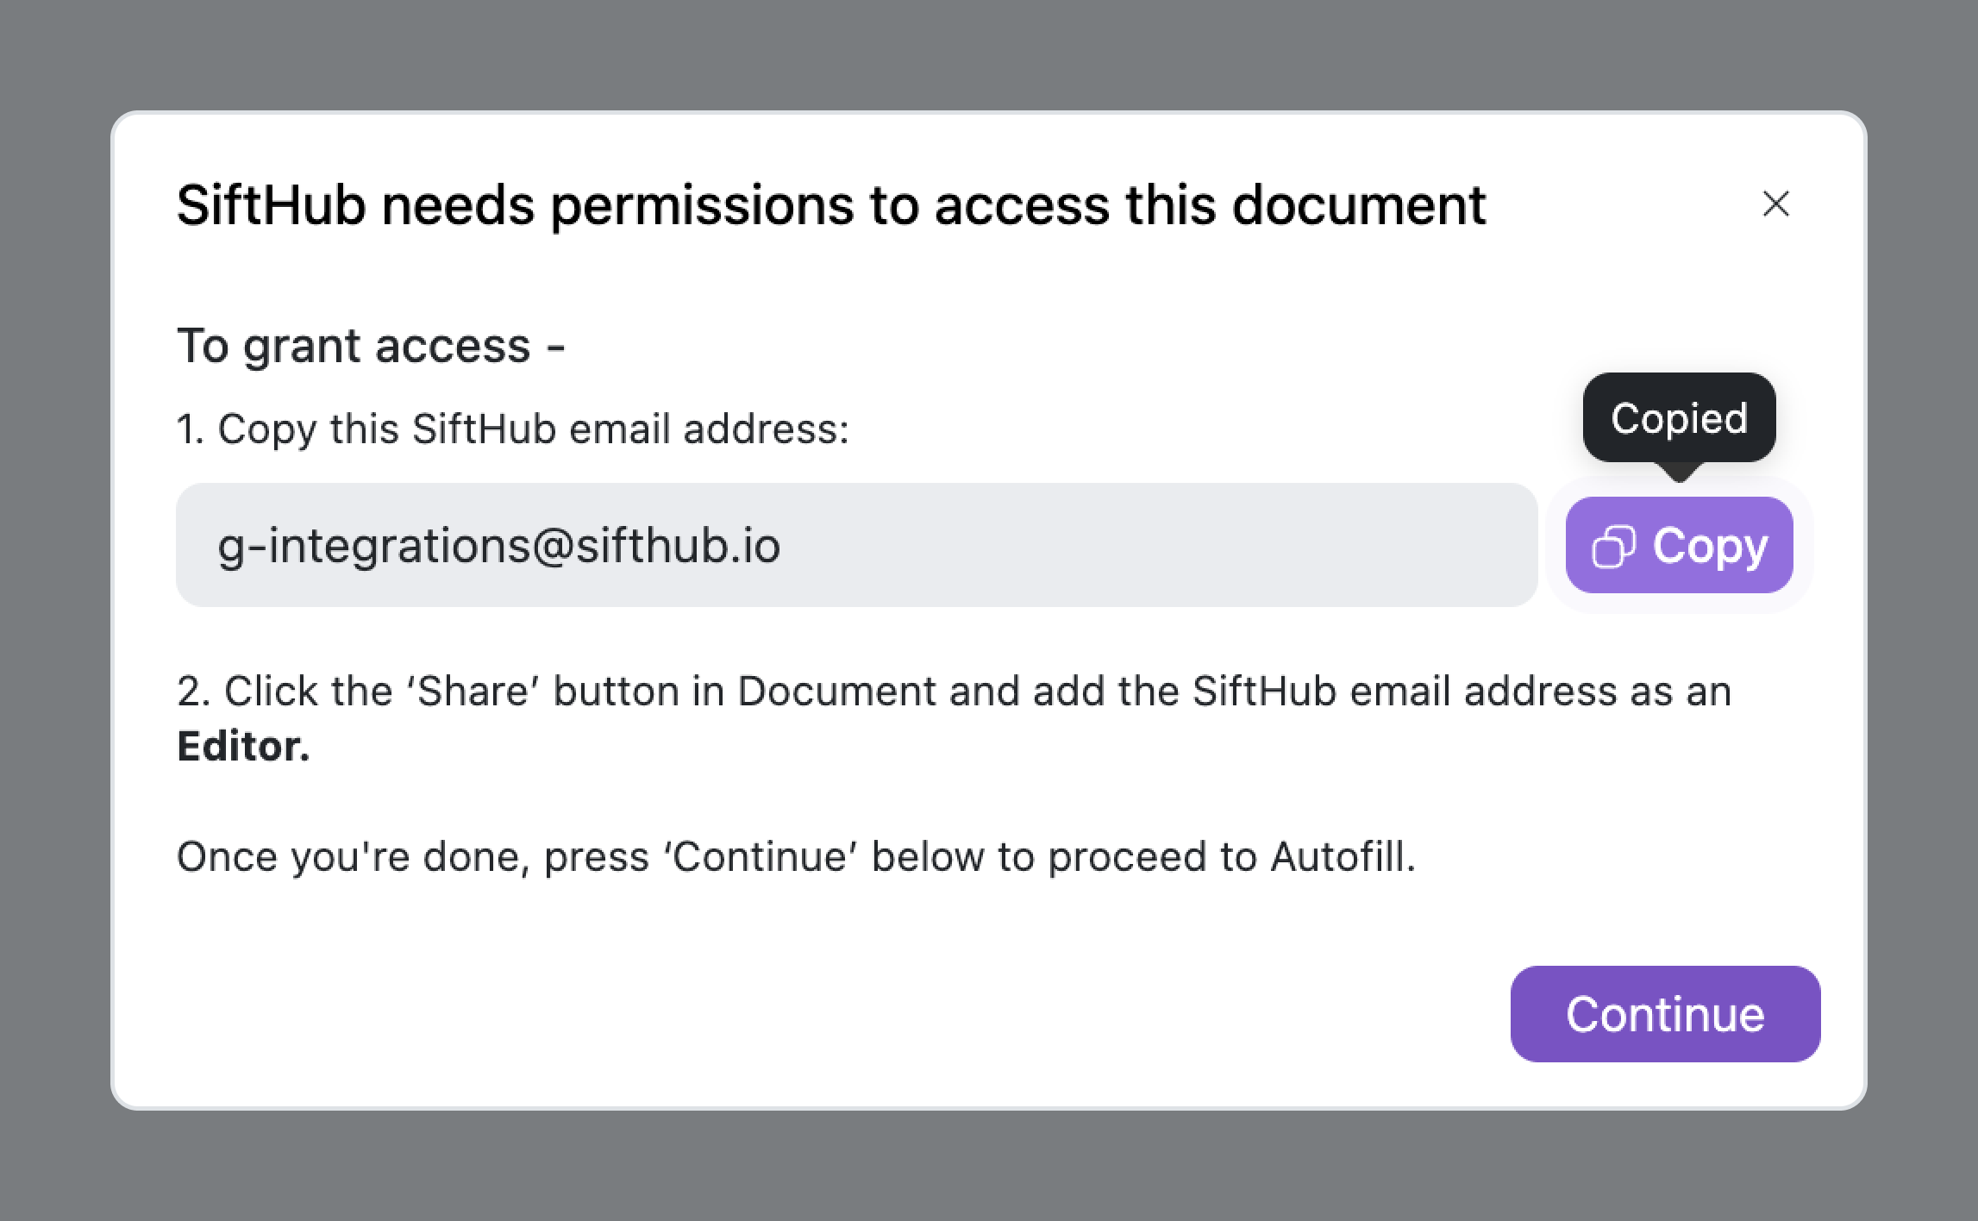
Task: Click the dark backdrop outside the dialog
Action: pyautogui.click(x=988, y=52)
